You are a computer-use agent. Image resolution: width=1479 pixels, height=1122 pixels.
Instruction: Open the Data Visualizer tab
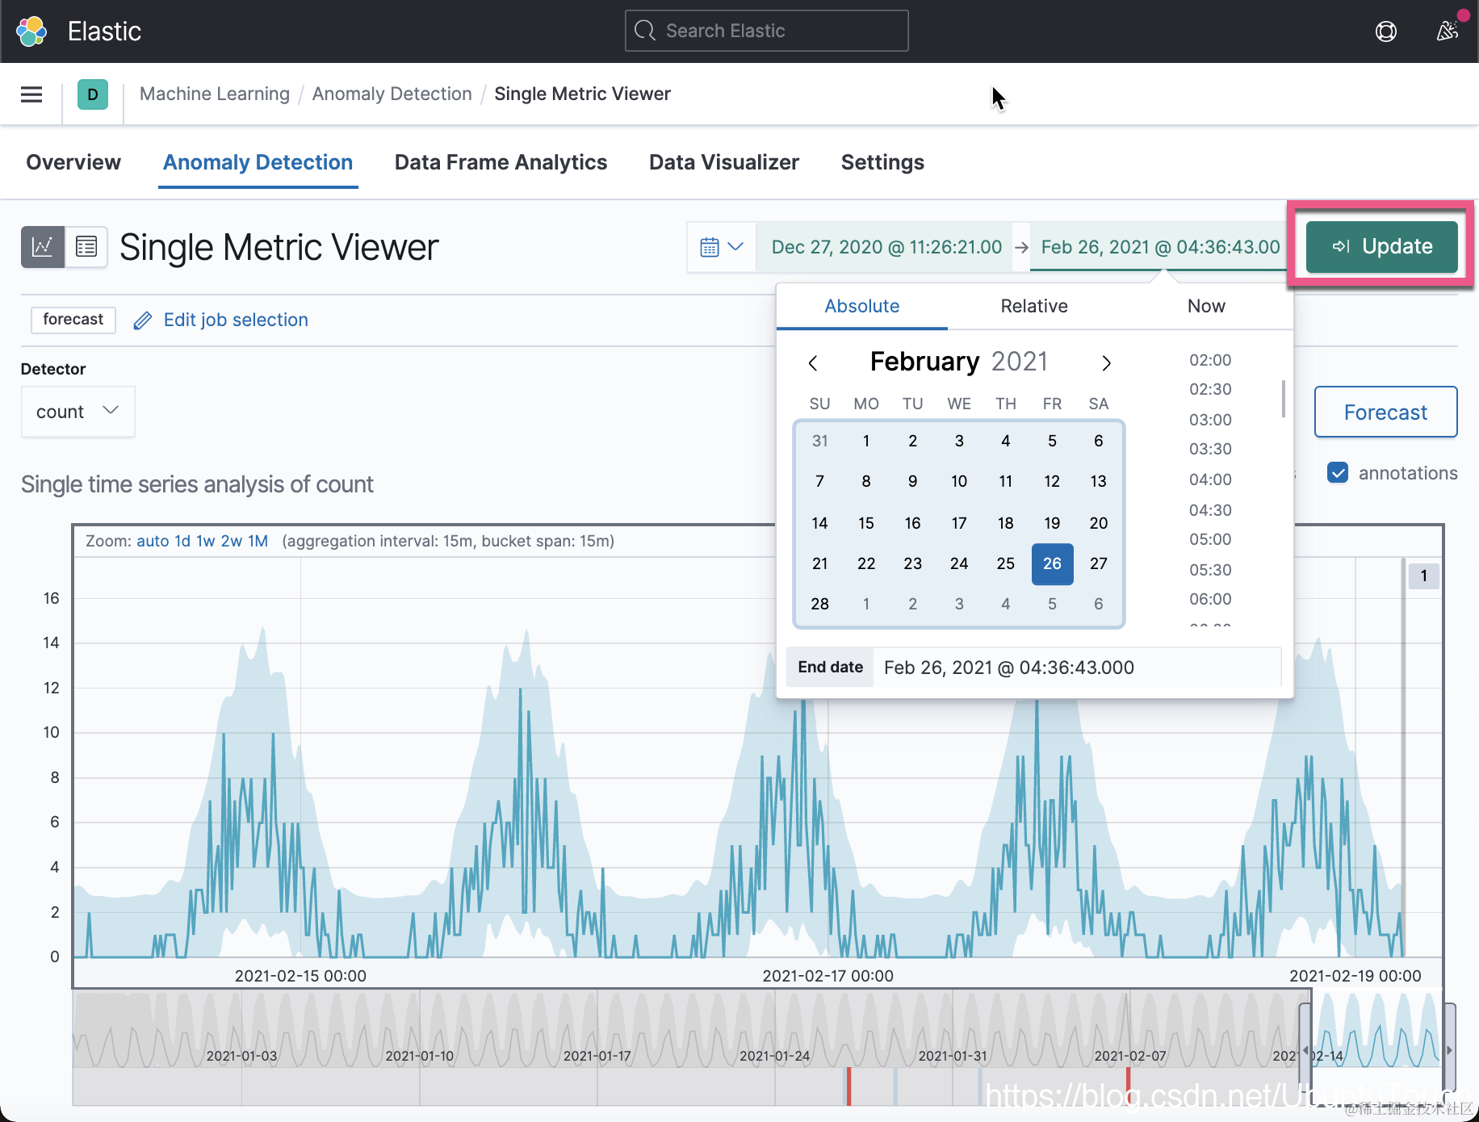pos(724,162)
